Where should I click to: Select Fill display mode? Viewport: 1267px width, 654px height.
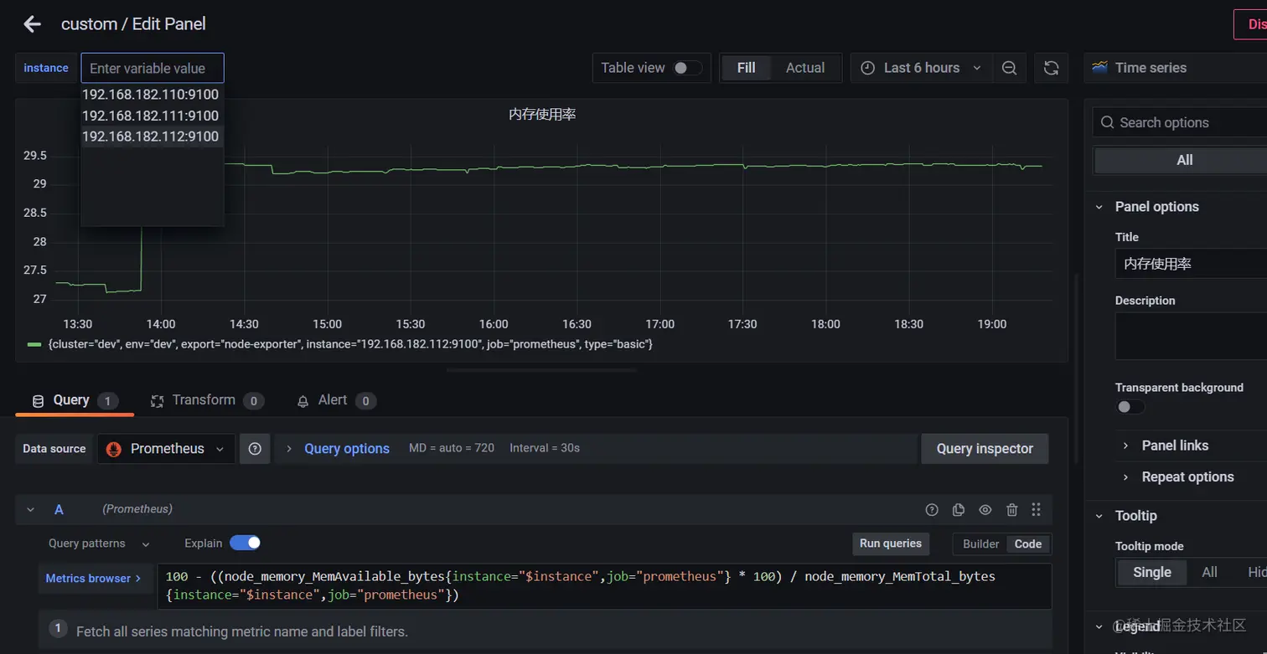[x=746, y=68]
